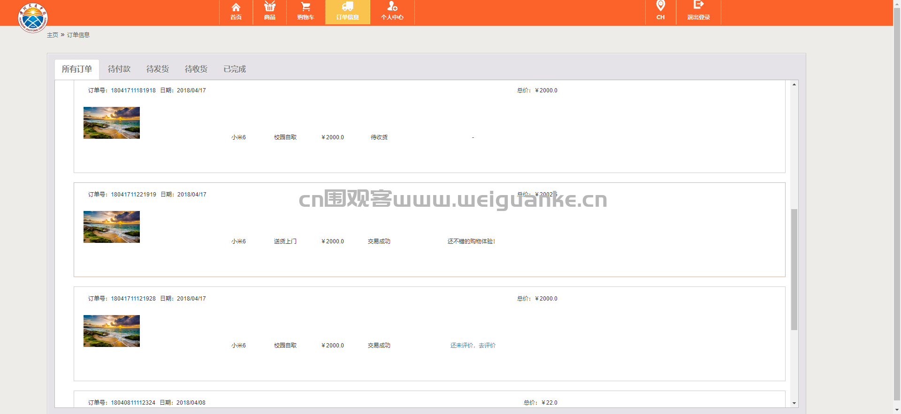Image resolution: width=901 pixels, height=414 pixels.
Task: Switch to the 所有订单 tab
Action: (x=77, y=69)
